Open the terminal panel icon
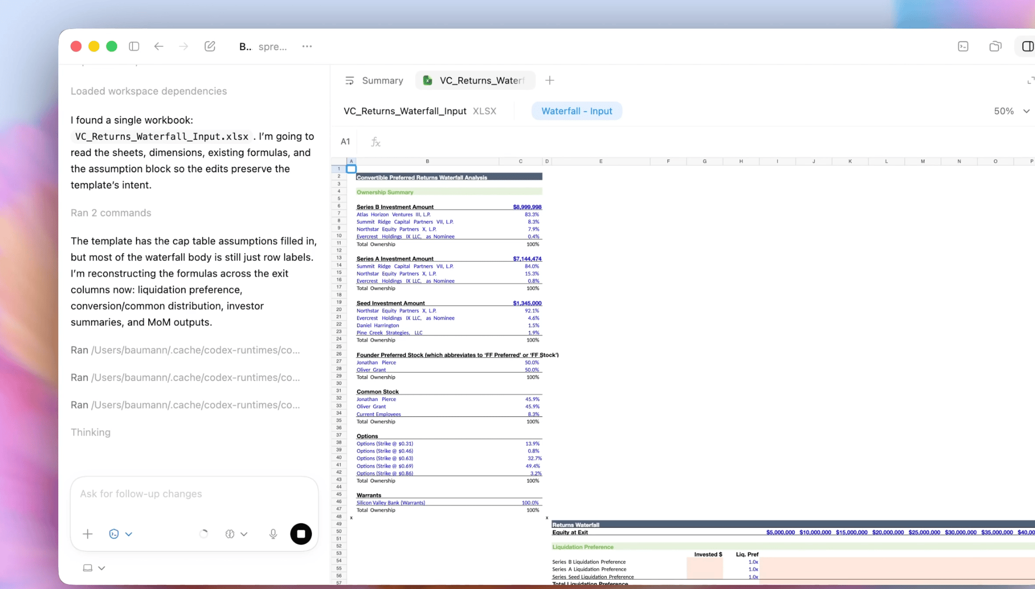 pos(963,46)
